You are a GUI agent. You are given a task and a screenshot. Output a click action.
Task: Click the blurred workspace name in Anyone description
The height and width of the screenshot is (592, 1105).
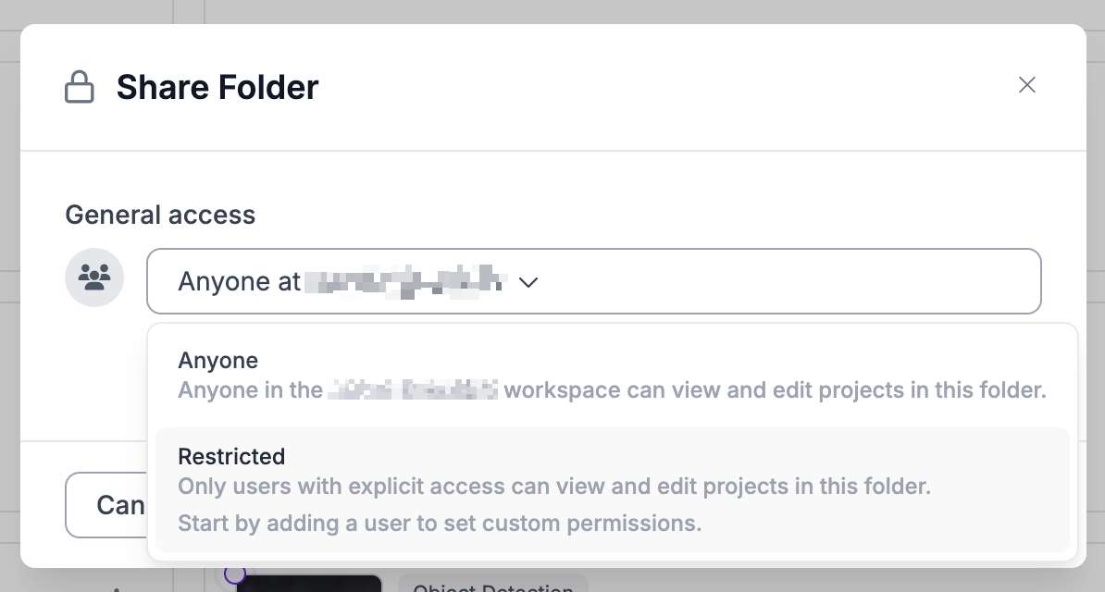tap(411, 390)
